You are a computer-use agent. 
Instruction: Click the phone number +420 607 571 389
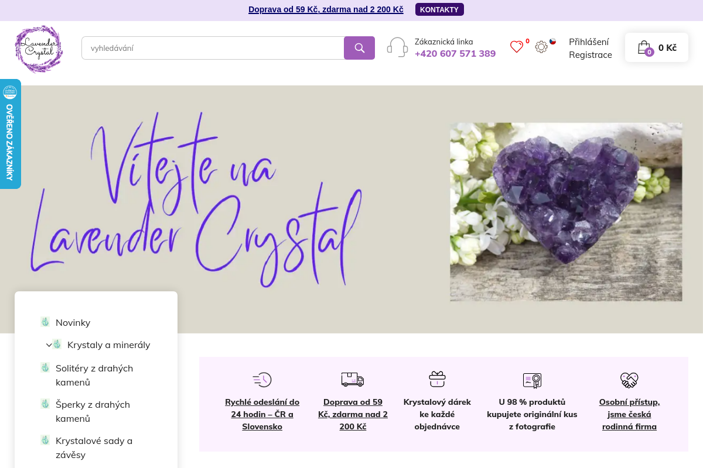pos(455,54)
